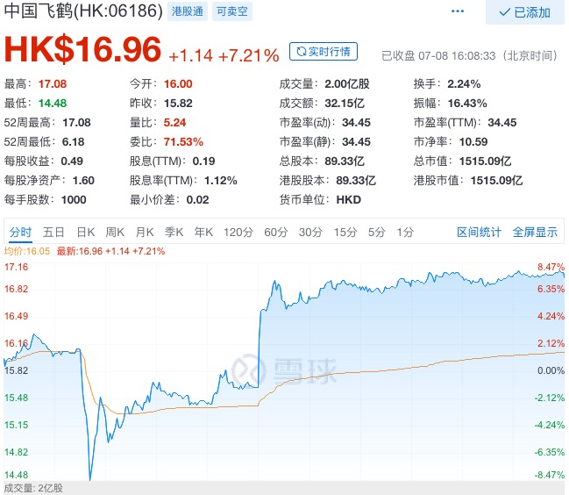The height and width of the screenshot is (495, 569).
Task: Select the 5分 interval chart
Action: tap(376, 232)
